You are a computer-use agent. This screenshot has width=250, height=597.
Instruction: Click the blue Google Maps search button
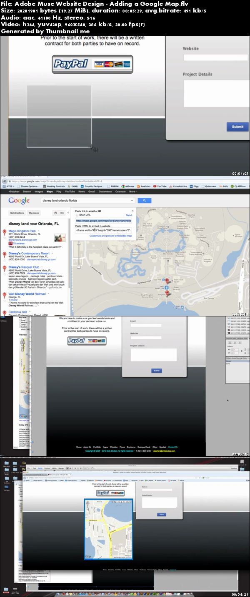click(x=145, y=200)
